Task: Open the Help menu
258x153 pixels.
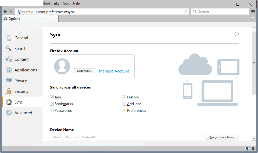Action: [x=76, y=3]
